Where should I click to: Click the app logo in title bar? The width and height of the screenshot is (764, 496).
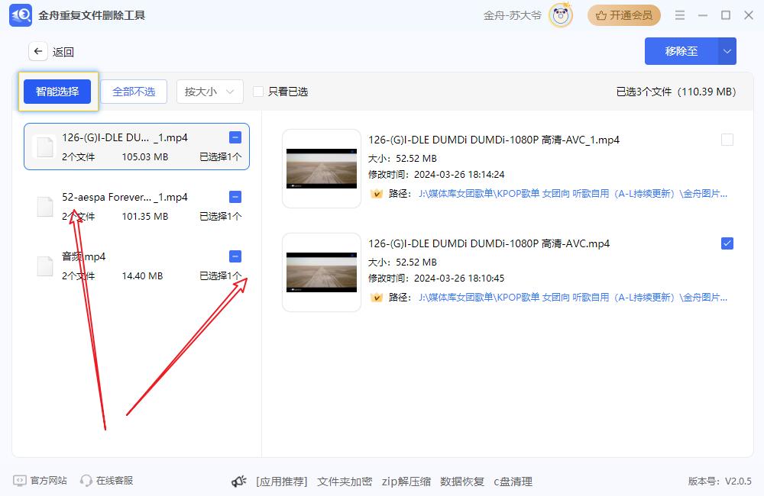click(x=21, y=15)
